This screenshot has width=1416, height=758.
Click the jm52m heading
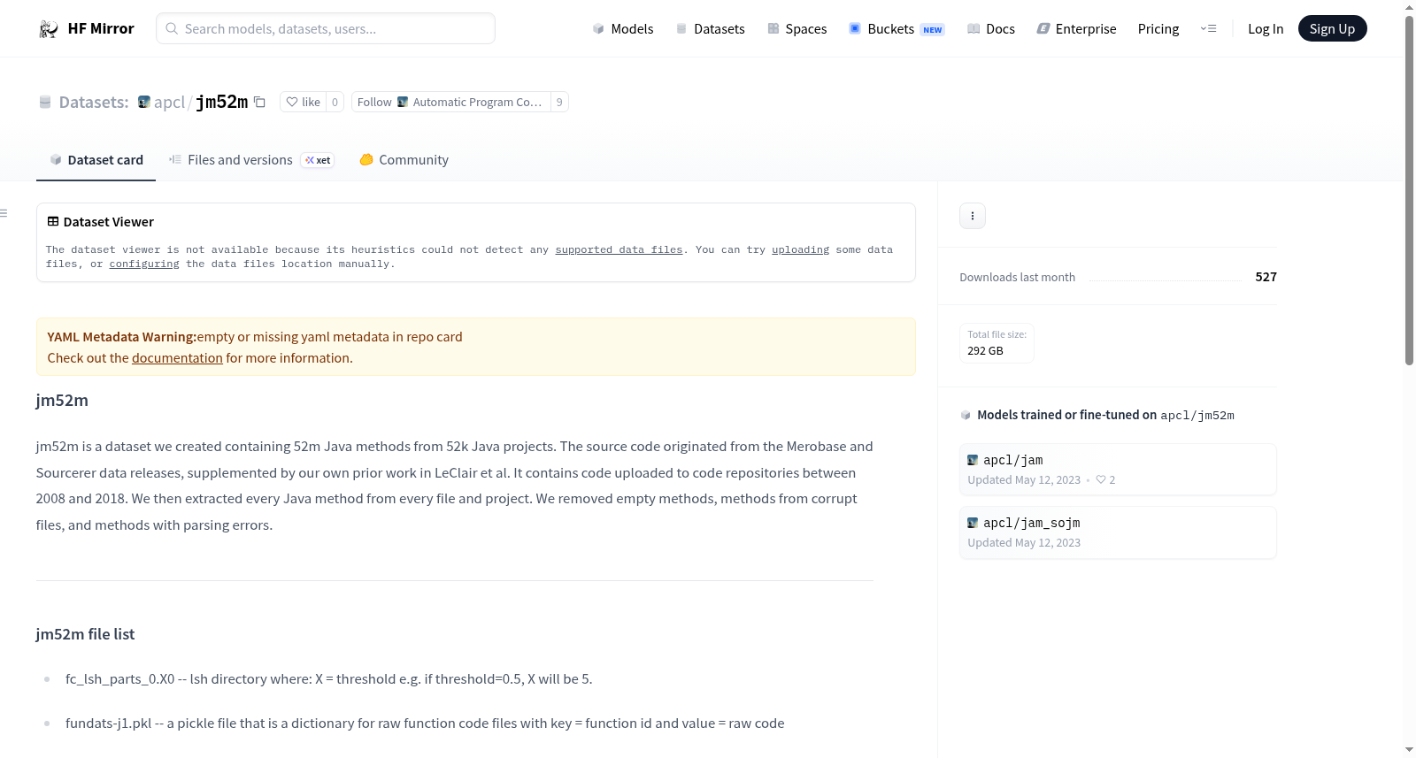click(62, 401)
